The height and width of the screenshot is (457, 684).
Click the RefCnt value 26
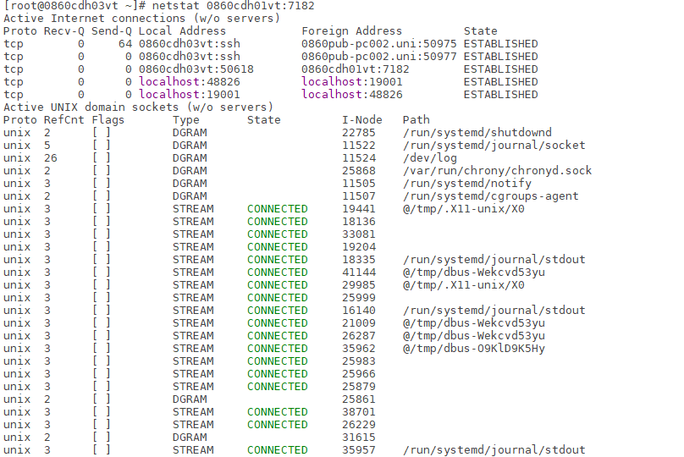51,158
